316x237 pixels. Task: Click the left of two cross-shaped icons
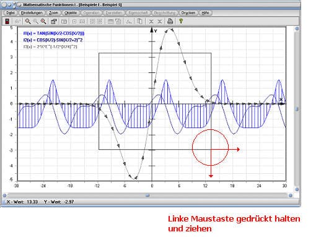tap(151, 21)
